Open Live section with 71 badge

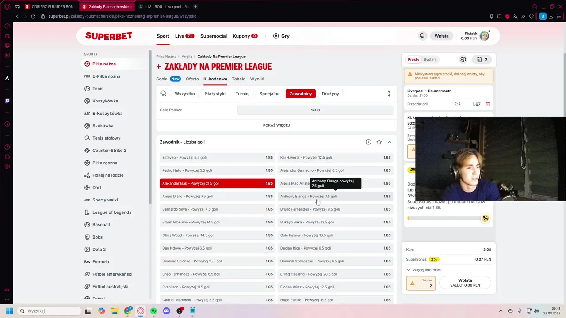[x=184, y=36]
